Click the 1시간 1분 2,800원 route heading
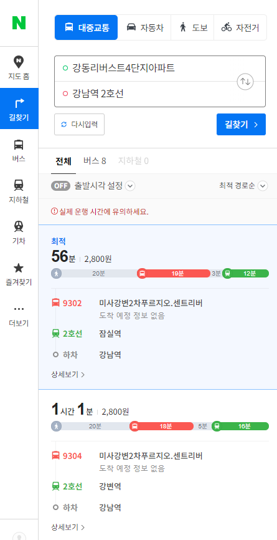Screen dimensions: 277x540 [90, 409]
